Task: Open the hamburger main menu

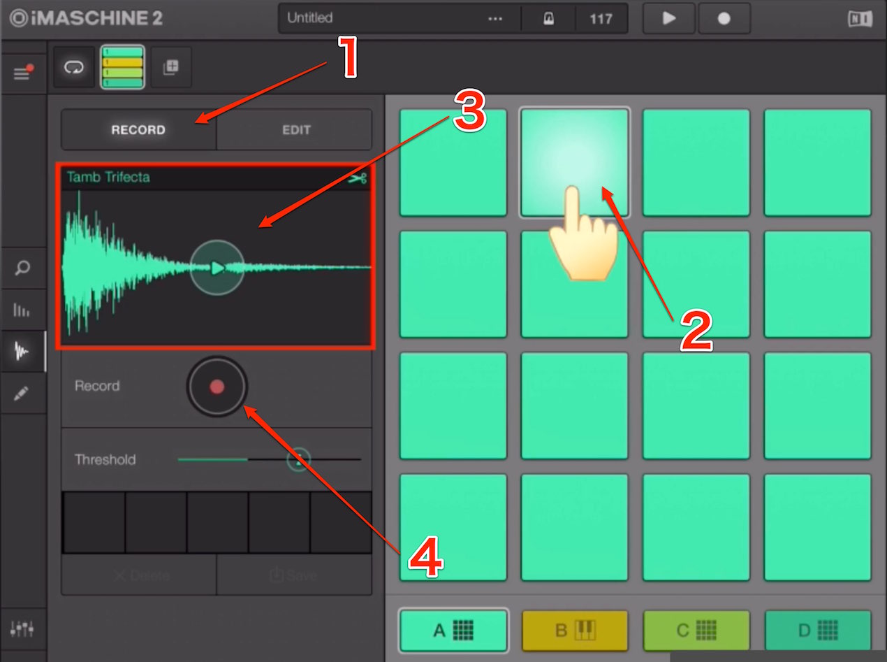Action: pos(23,72)
